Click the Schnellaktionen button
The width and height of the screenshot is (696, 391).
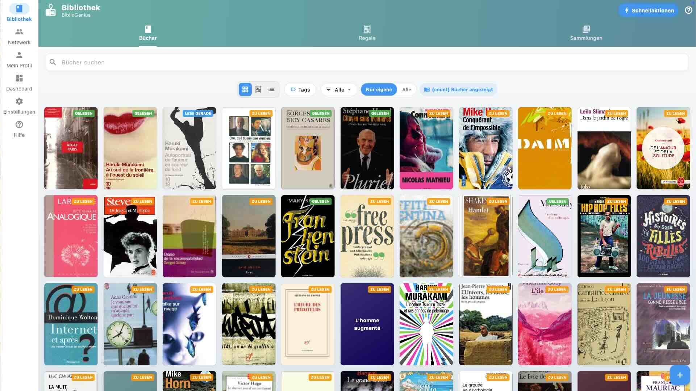coord(648,10)
